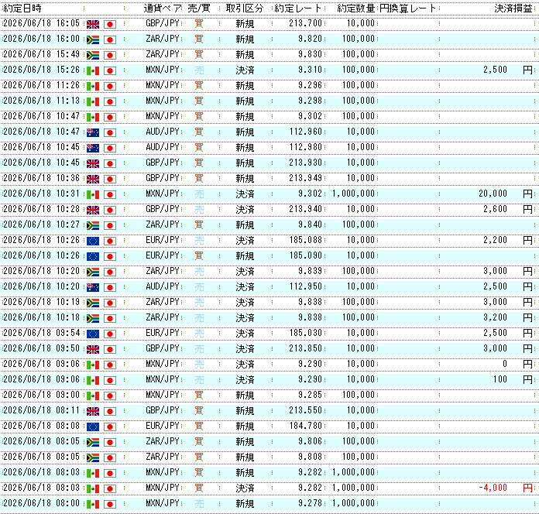Click the Japan flag in the 11:13 row

click(x=110, y=101)
